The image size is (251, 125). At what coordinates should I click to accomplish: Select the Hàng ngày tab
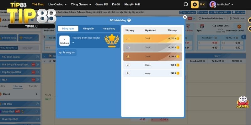click(x=68, y=28)
